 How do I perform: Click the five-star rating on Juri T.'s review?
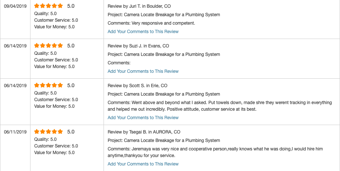48,6
